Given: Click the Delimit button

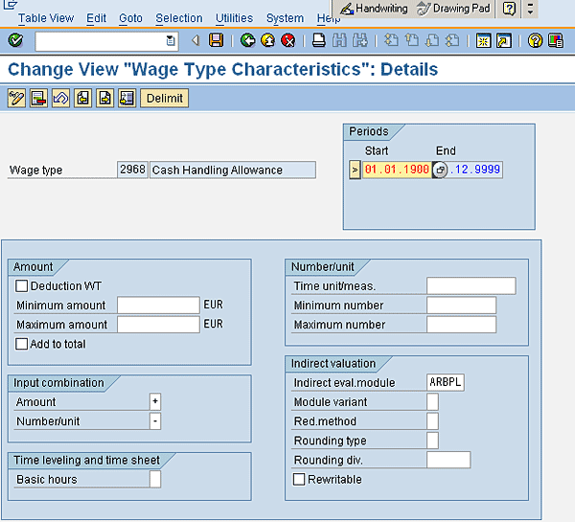Looking at the screenshot, I should tap(164, 99).
